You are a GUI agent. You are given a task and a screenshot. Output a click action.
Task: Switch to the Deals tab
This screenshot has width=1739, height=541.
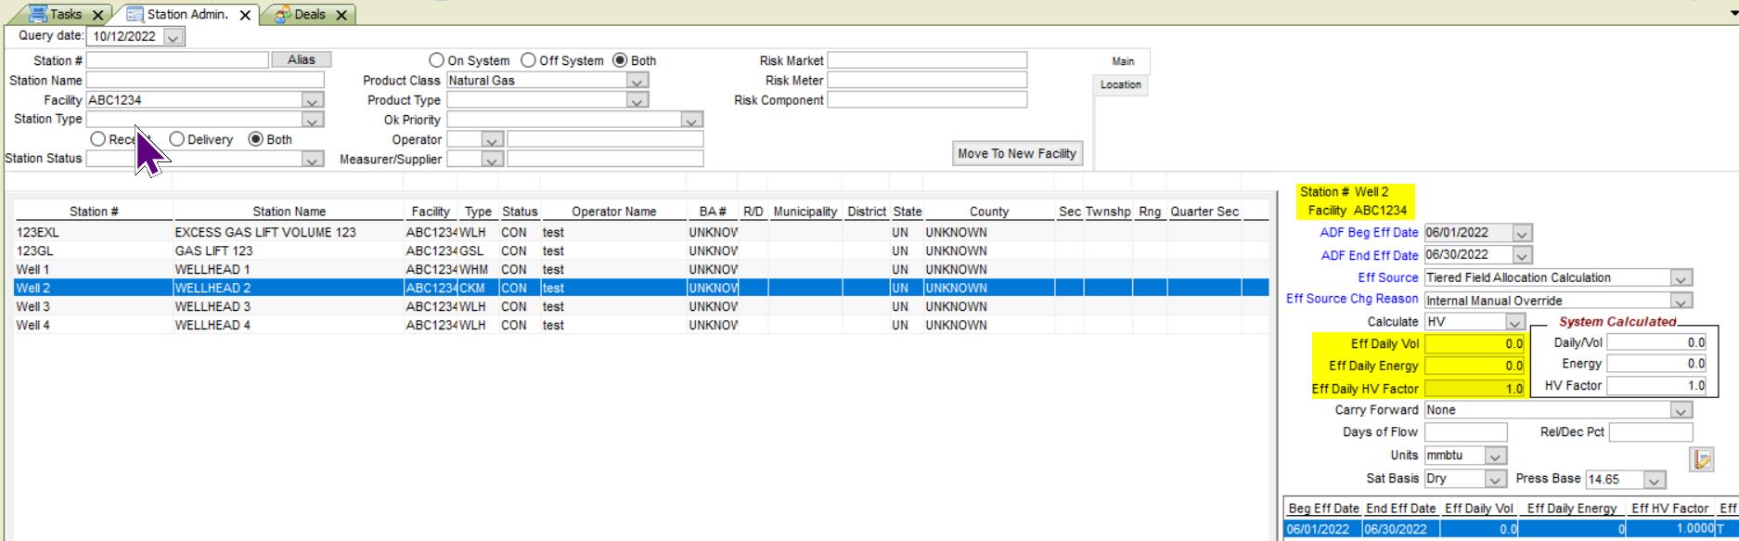click(x=308, y=15)
